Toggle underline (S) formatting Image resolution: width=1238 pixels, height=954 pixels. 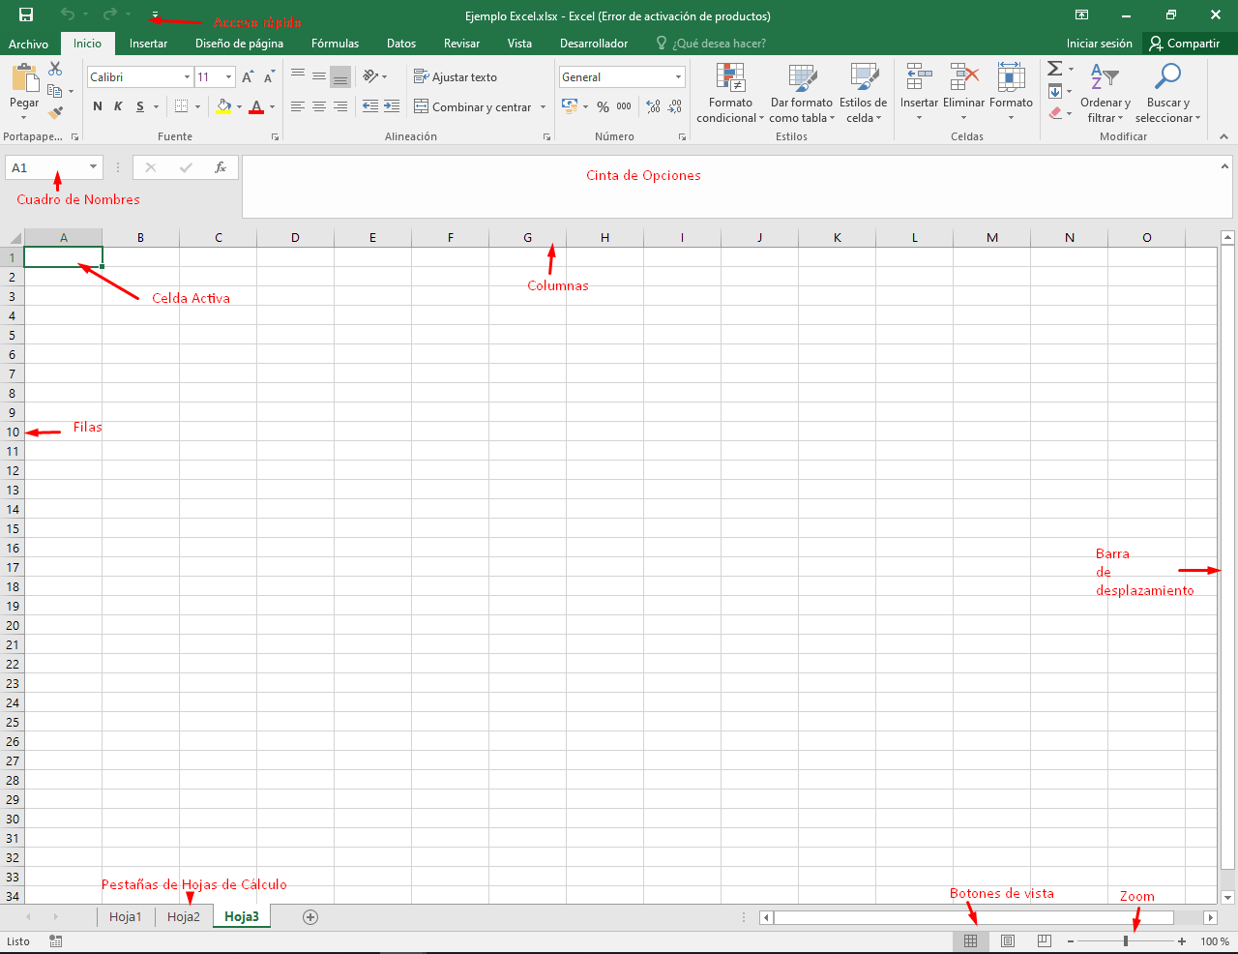[140, 106]
